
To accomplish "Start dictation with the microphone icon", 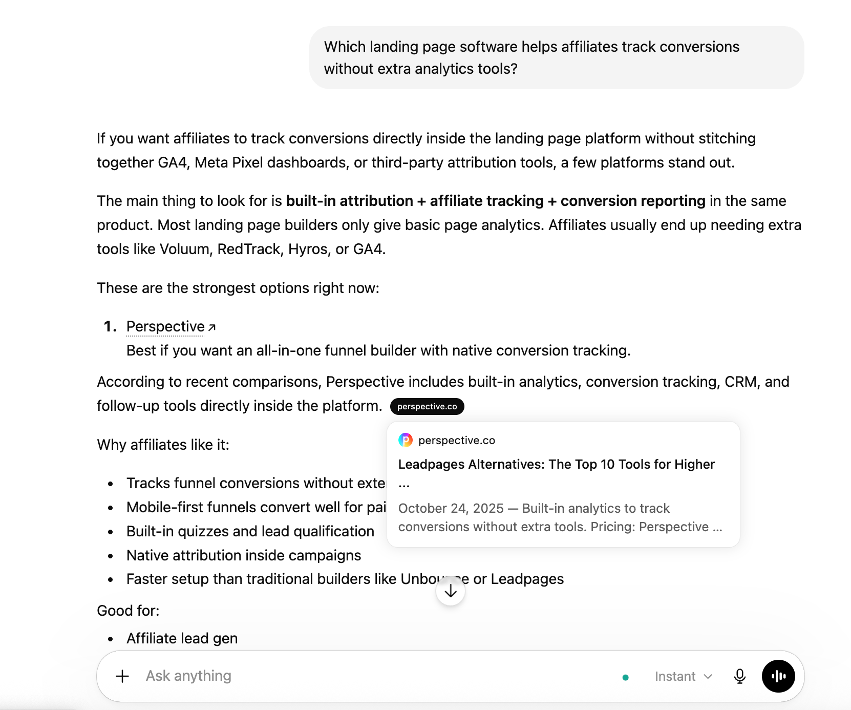I will [x=739, y=676].
